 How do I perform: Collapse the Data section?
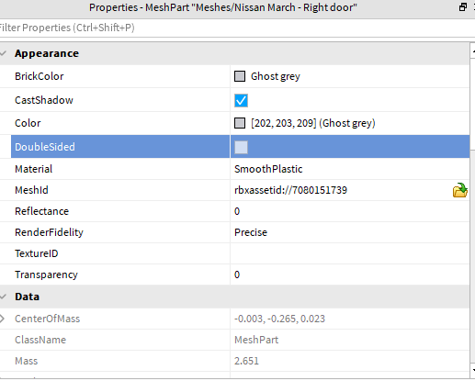pos(4,297)
